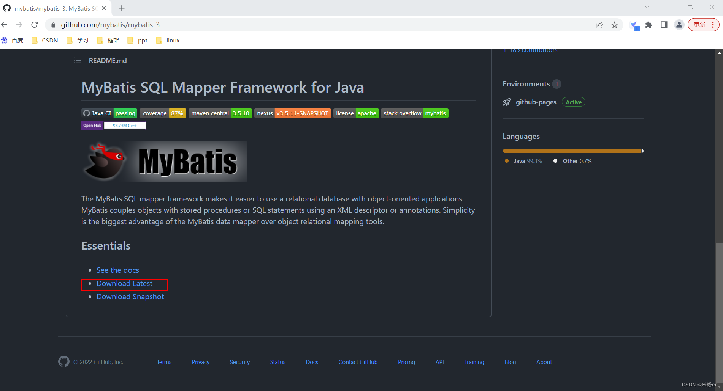Click the Active status label
The height and width of the screenshot is (391, 723).
coord(574,102)
